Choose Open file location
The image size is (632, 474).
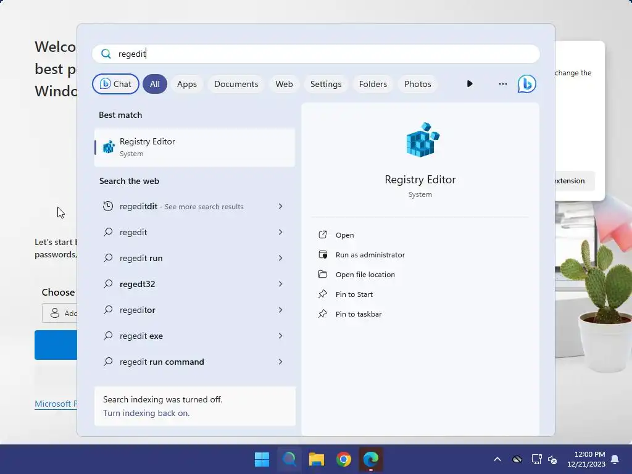coord(365,275)
